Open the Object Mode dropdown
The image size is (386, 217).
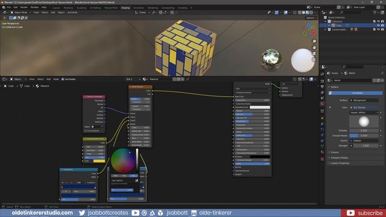[21, 12]
